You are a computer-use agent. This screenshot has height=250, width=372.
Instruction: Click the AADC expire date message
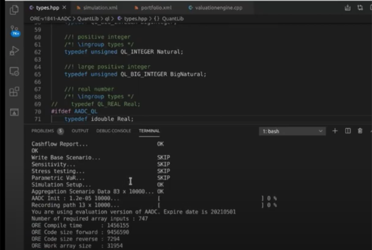134,212
